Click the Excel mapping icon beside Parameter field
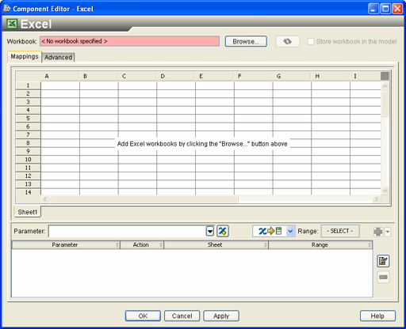 (223, 231)
